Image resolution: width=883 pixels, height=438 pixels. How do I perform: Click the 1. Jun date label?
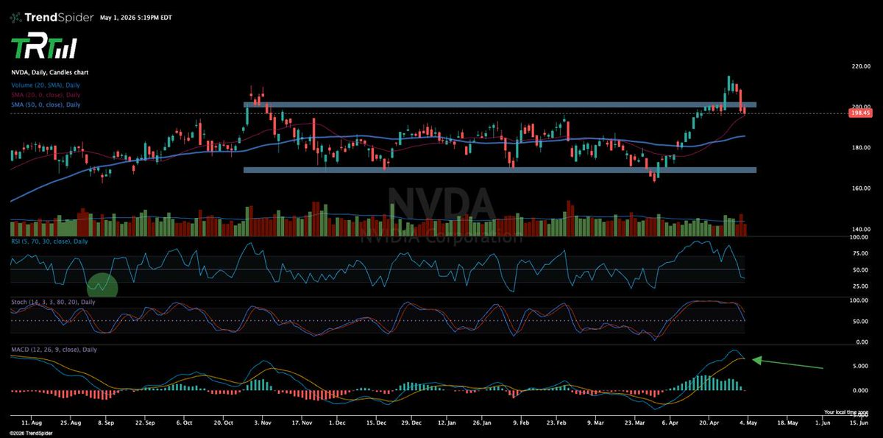click(x=823, y=425)
